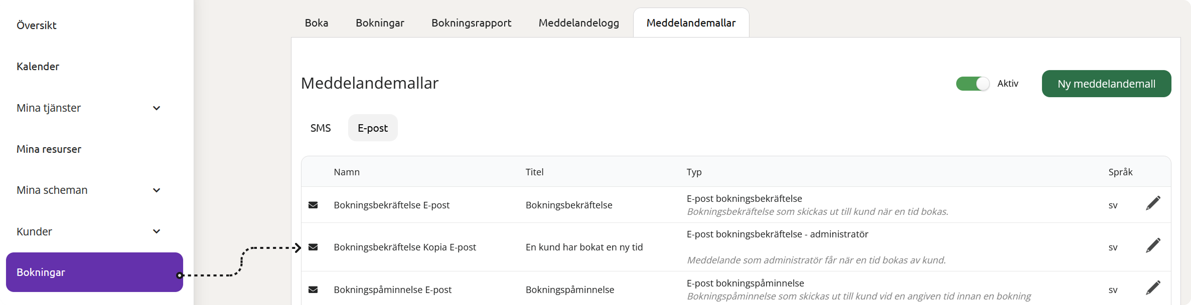
Task: Toggle the Aktiv switch off
Action: 973,84
